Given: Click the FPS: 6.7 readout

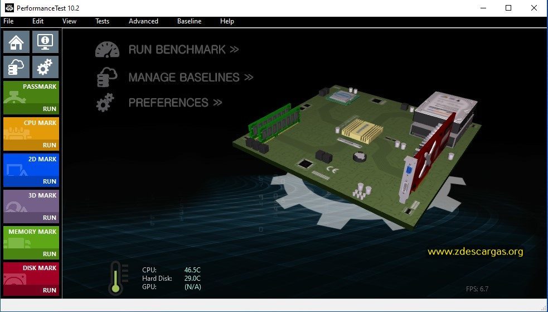Looking at the screenshot, I should coord(477,289).
